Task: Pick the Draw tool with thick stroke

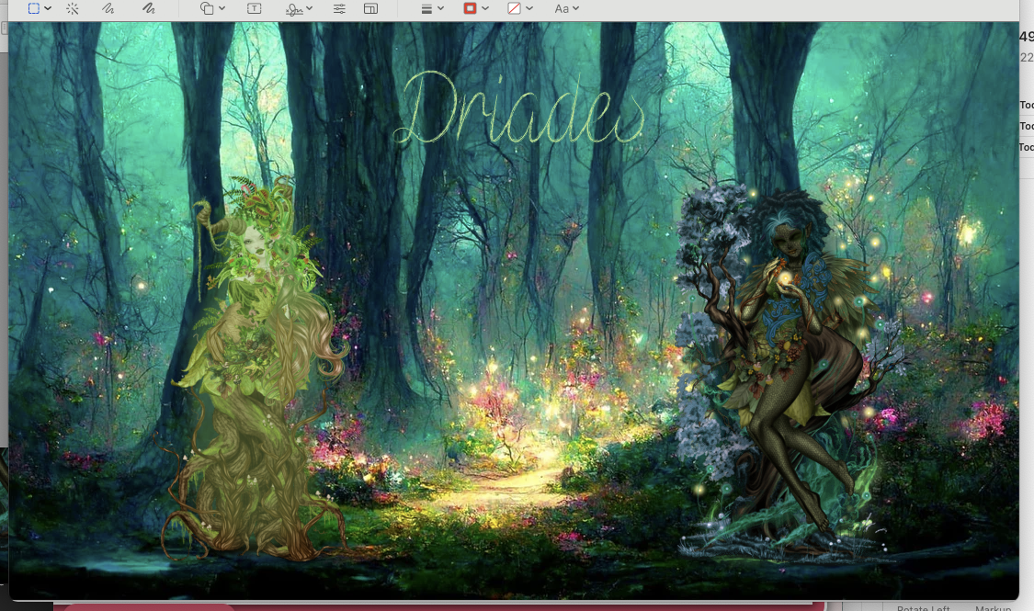Action: [x=148, y=8]
